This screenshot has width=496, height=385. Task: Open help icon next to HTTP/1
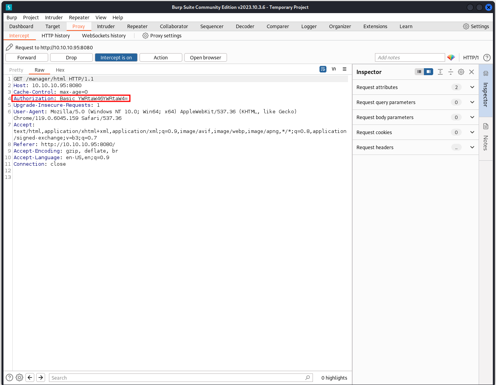(487, 57)
